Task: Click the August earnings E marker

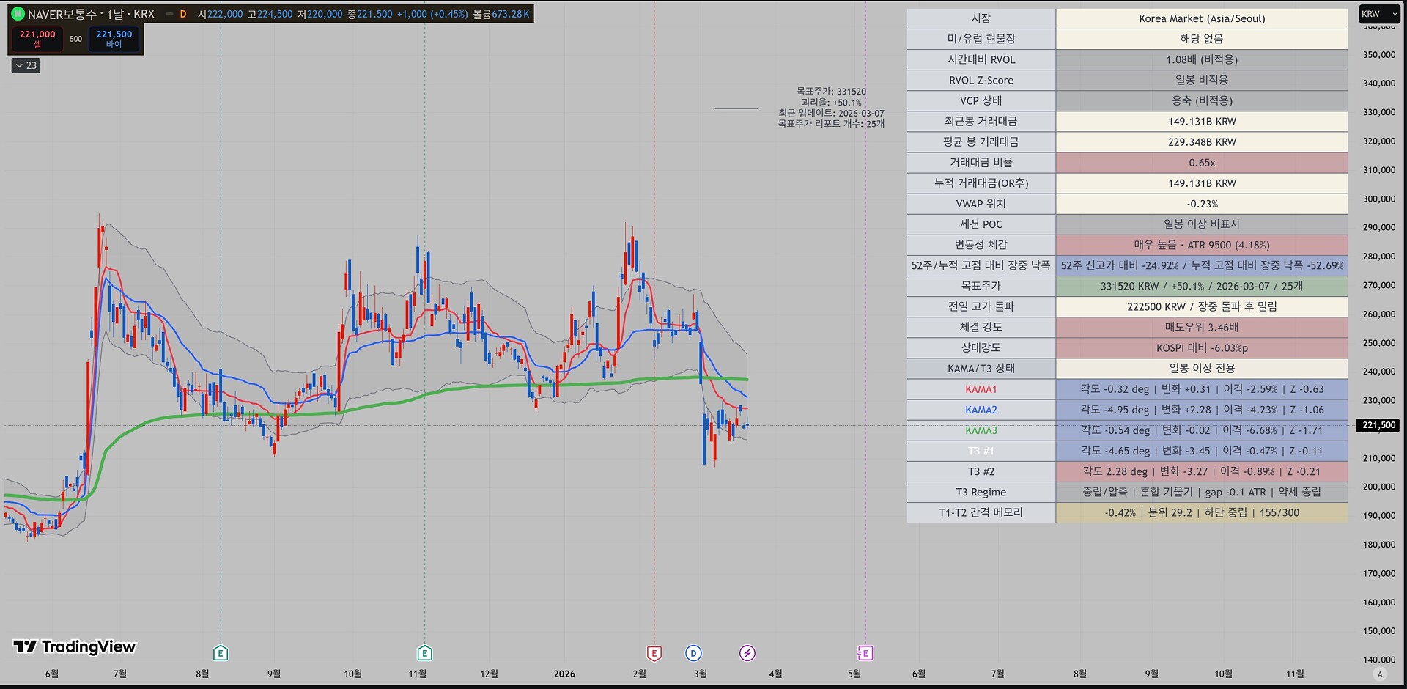Action: pos(221,653)
